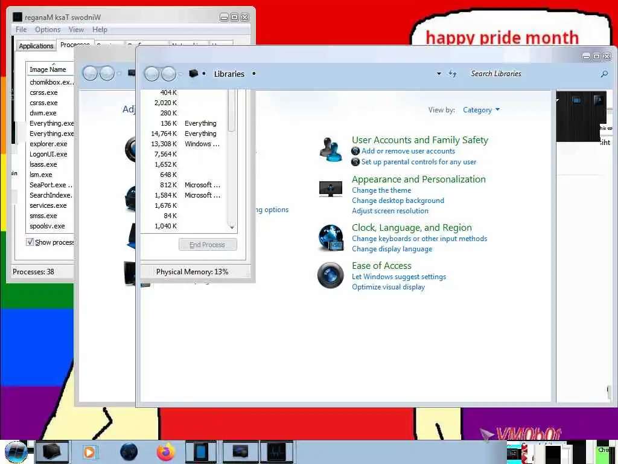Click the Back button in the rear window

[x=91, y=73]
